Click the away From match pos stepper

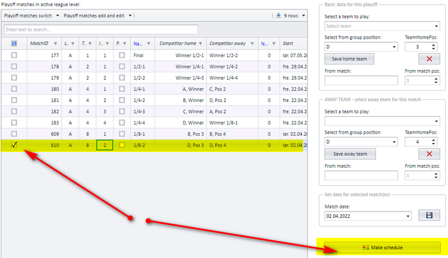(436, 176)
